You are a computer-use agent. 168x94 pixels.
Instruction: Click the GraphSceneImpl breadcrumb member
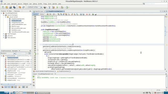tap(64, 71)
